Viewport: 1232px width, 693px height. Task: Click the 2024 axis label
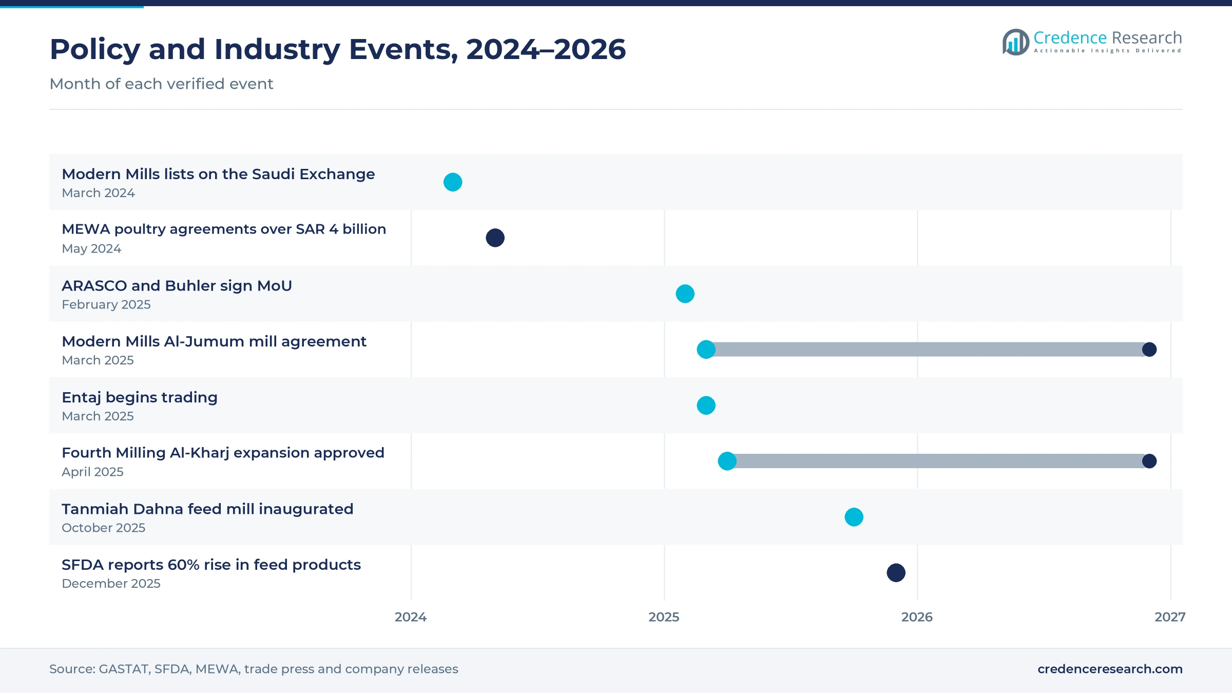pyautogui.click(x=411, y=617)
